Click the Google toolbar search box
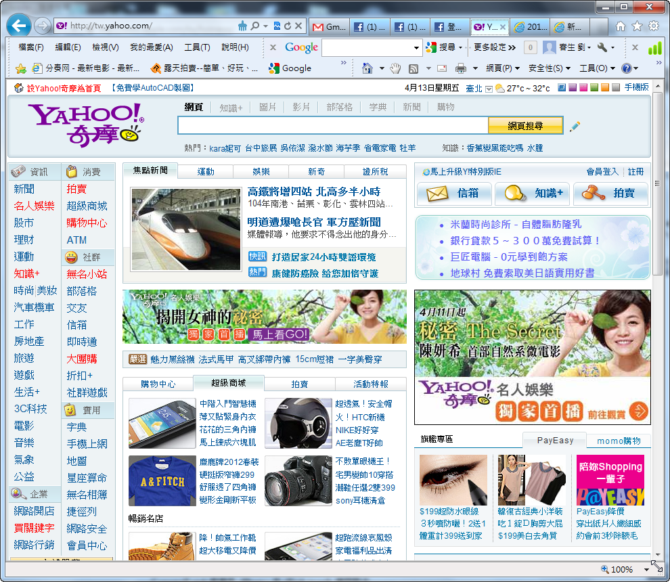The image size is (670, 582). 367,47
